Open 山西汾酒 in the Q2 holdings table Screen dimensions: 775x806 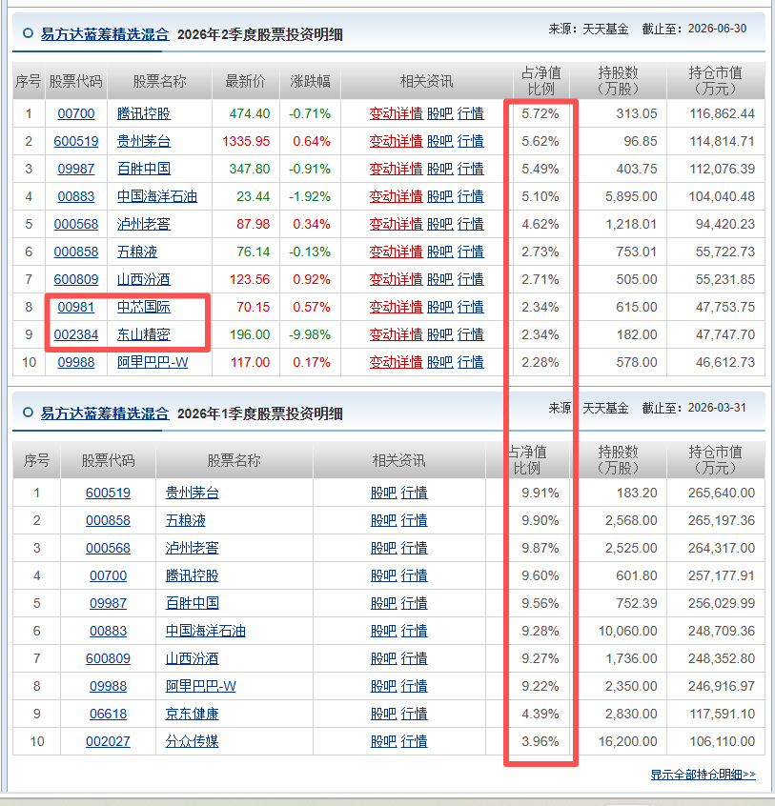(x=144, y=280)
